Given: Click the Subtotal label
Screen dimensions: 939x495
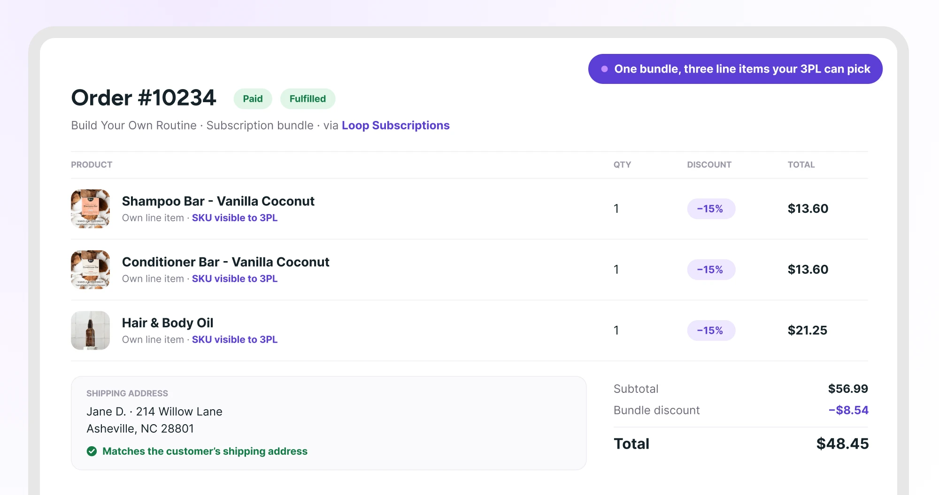Looking at the screenshot, I should [x=636, y=389].
